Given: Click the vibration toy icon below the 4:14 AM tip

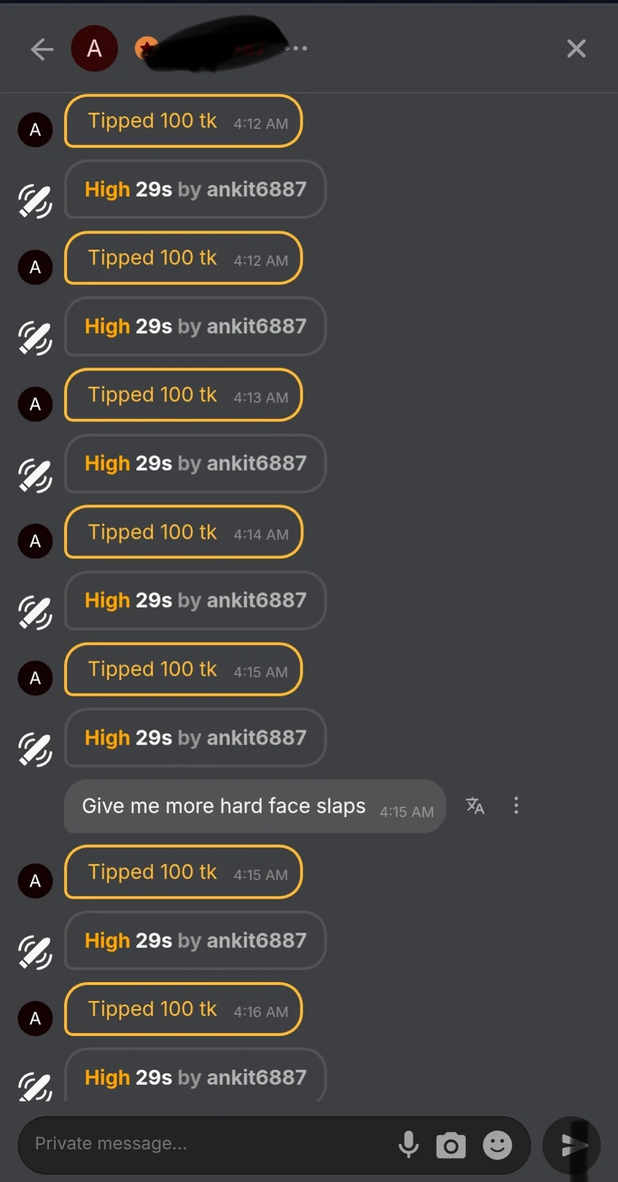Looking at the screenshot, I should click(36, 612).
